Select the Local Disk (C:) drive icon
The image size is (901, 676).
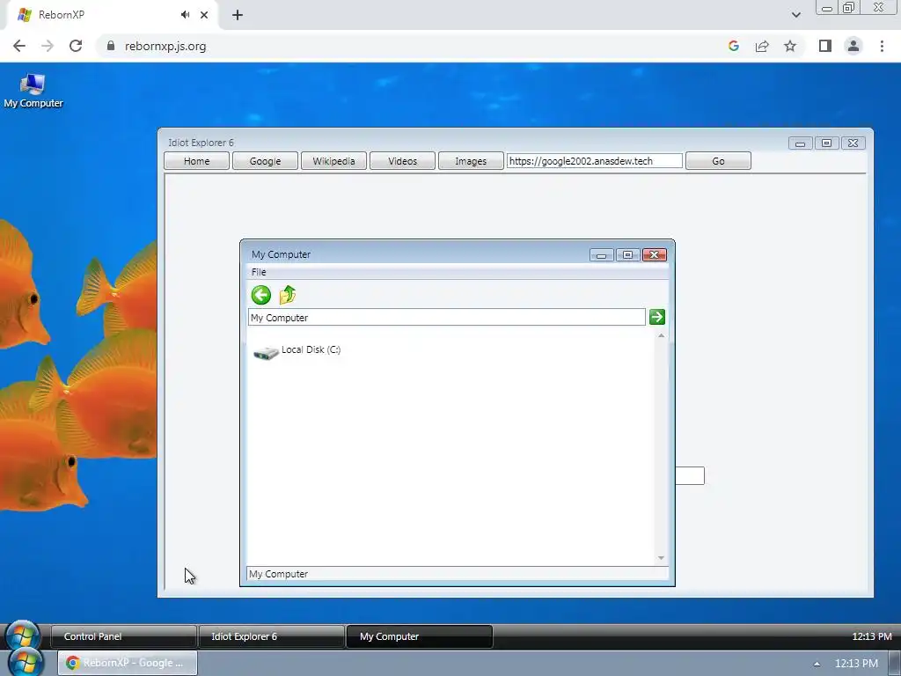click(x=266, y=352)
